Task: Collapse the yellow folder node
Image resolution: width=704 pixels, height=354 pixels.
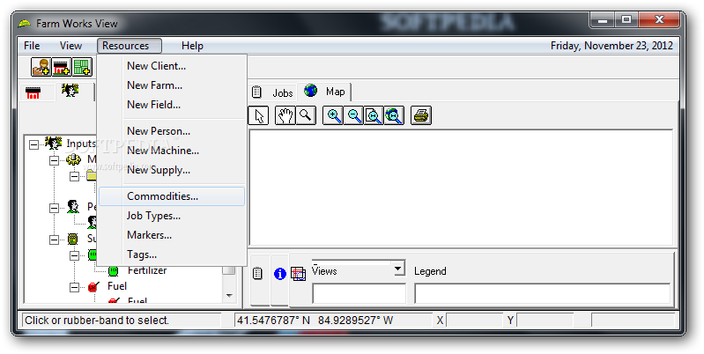Action: (74, 176)
